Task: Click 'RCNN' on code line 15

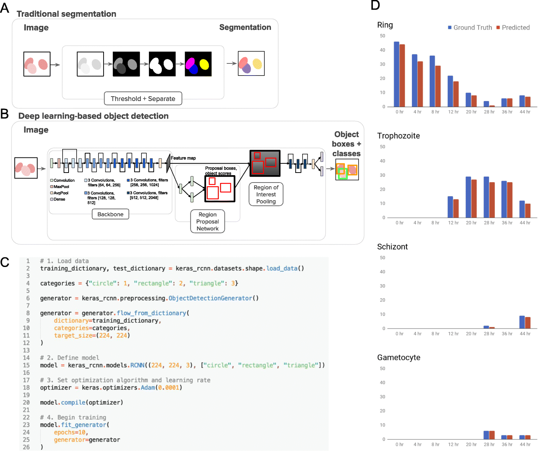Action: [137, 365]
